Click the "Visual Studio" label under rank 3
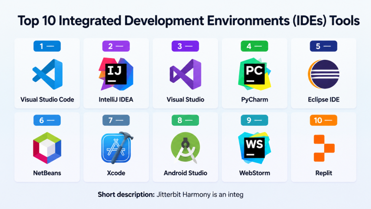Viewport: 371px width, 209px height. tap(185, 100)
